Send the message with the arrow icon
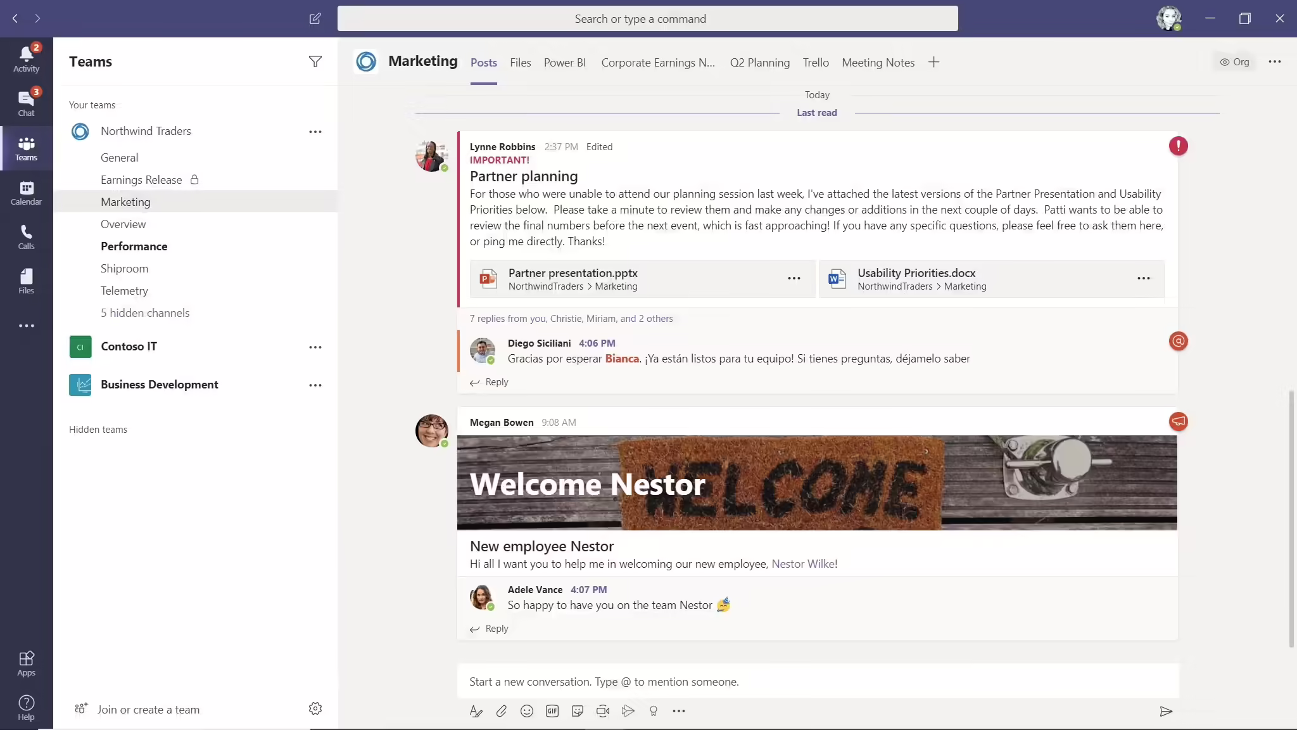The height and width of the screenshot is (730, 1297). point(1165,711)
